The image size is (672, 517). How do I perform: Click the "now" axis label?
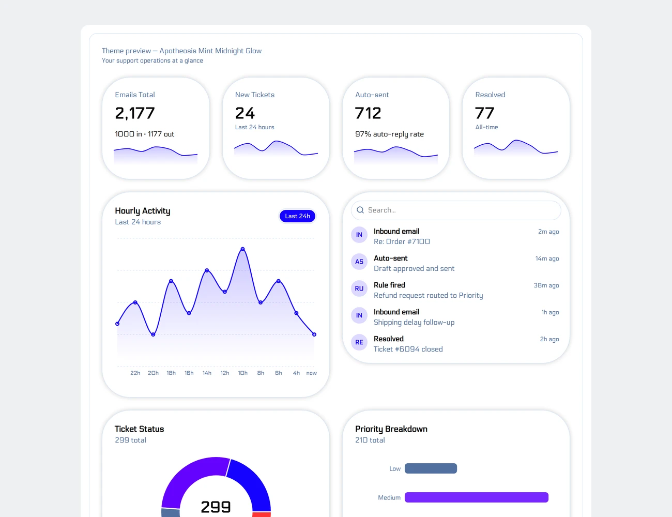point(312,373)
